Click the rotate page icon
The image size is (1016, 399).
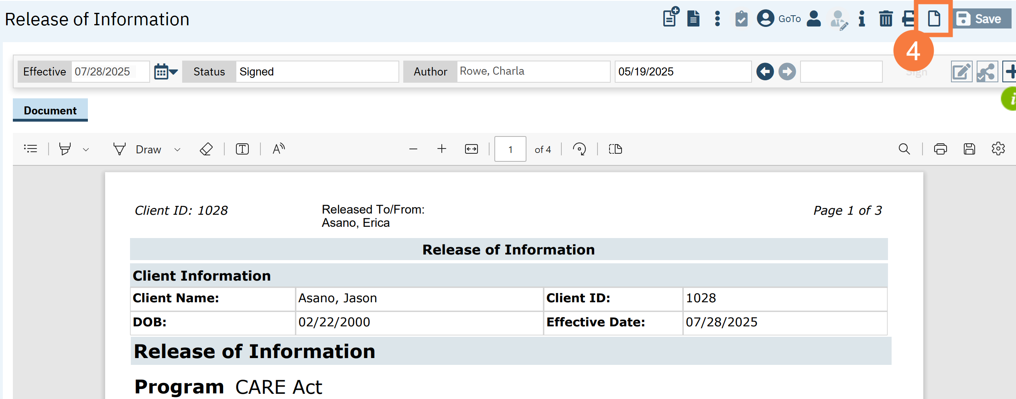579,149
